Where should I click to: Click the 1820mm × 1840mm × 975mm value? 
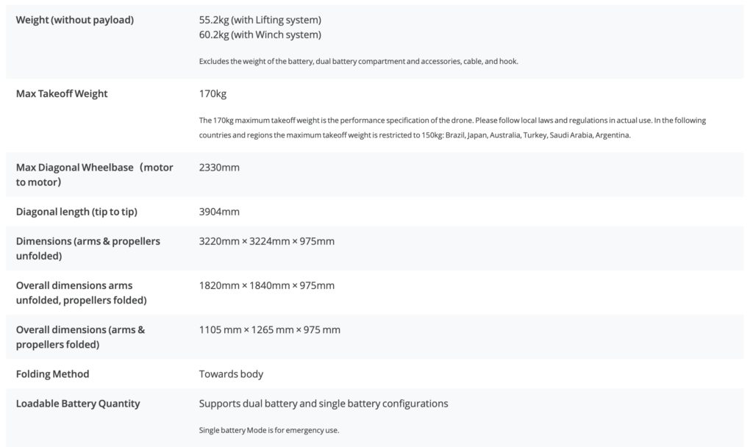(267, 285)
